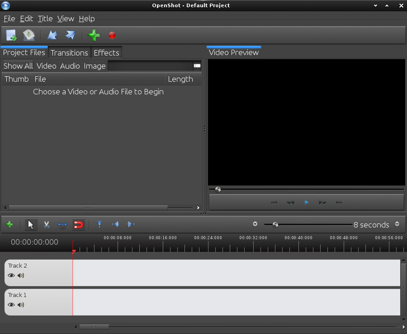This screenshot has width=407, height=334.
Task: Click the video preview seek slider handle
Action: (x=218, y=190)
